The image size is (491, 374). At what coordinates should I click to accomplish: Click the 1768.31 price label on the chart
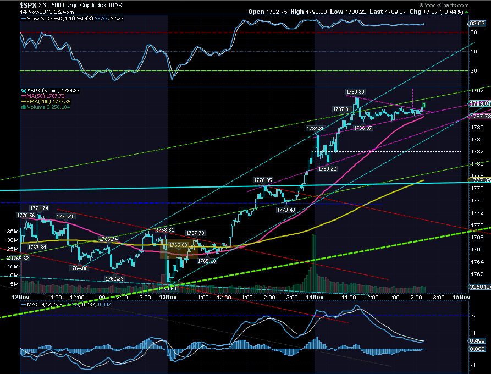(165, 229)
